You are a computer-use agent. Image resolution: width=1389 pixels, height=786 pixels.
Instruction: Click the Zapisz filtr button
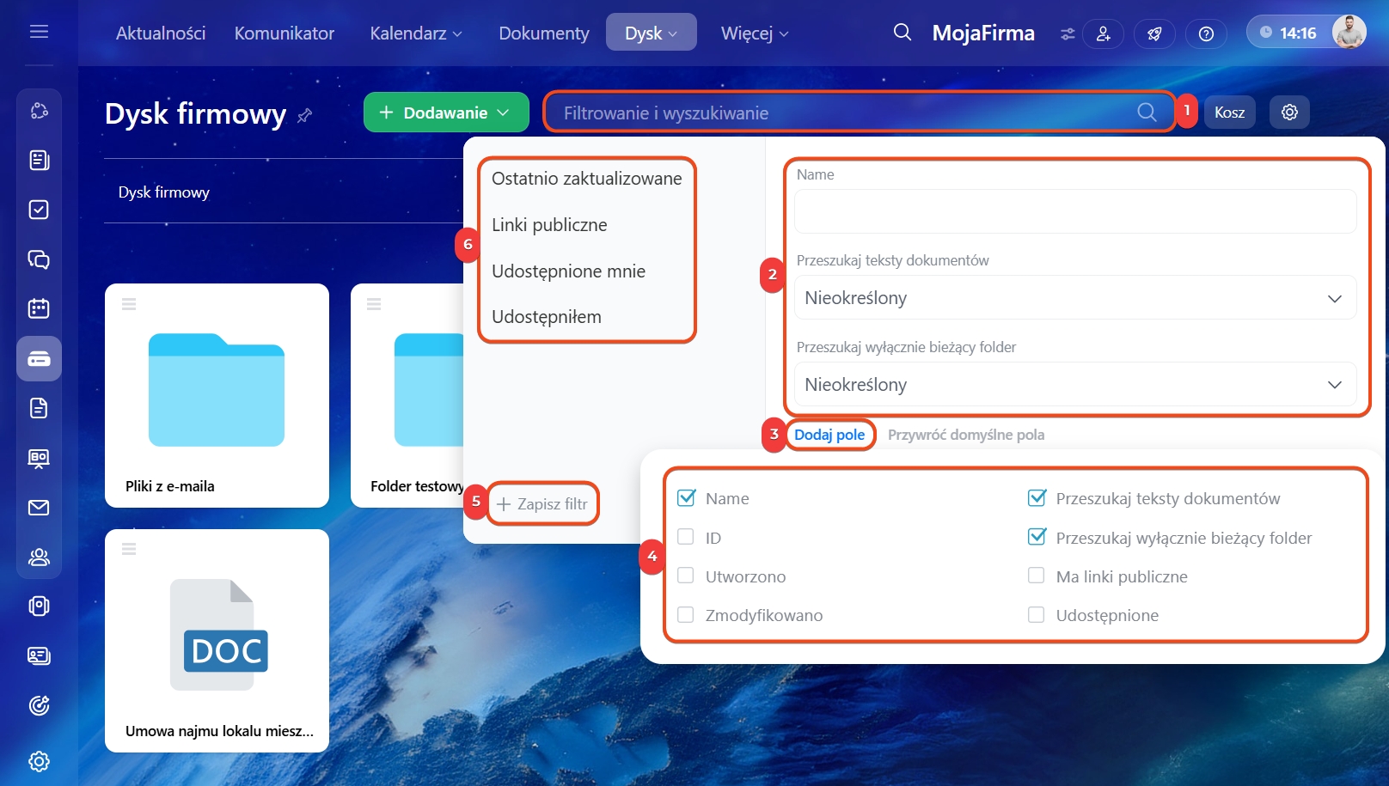click(542, 504)
